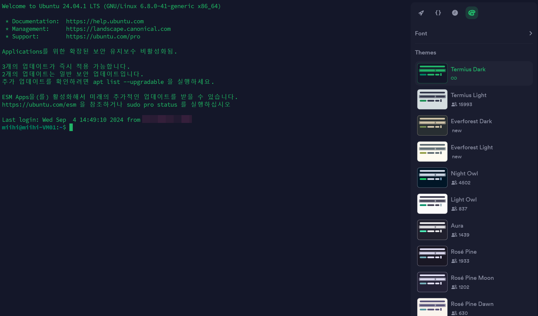Click the users icon beside 837
538x316 pixels.
coord(454,209)
